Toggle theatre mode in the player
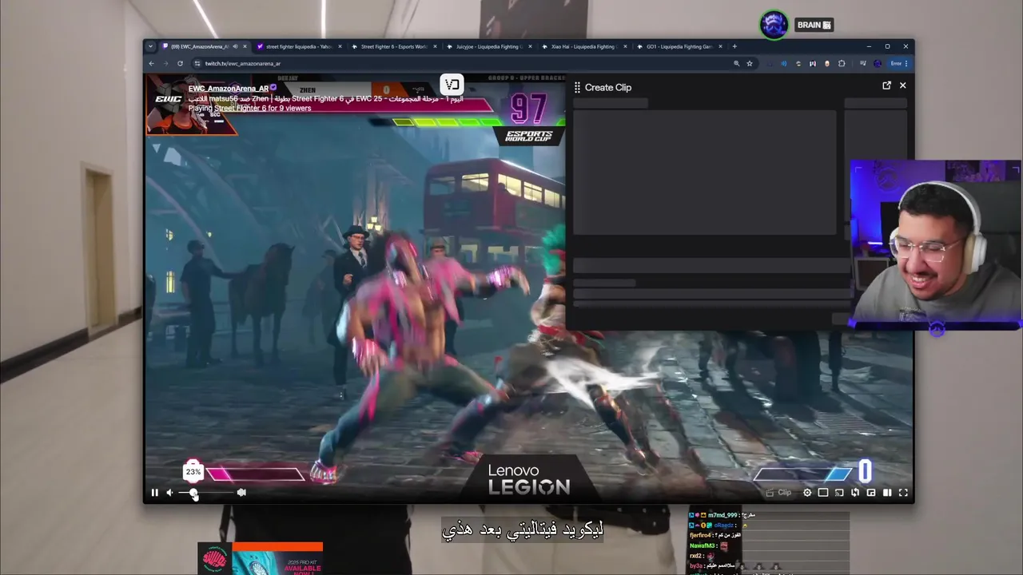Viewport: 1023px width, 575px height. 823,493
